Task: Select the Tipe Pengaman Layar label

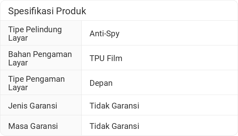Action: 36,83
